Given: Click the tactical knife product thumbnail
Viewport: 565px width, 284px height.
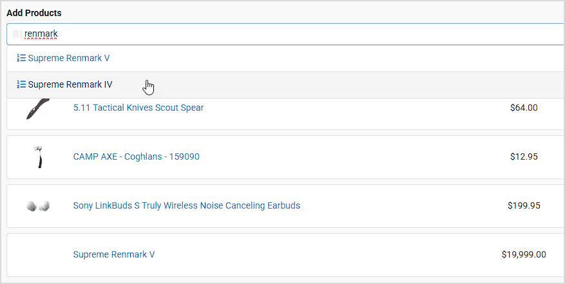Looking at the screenshot, I should point(38,108).
